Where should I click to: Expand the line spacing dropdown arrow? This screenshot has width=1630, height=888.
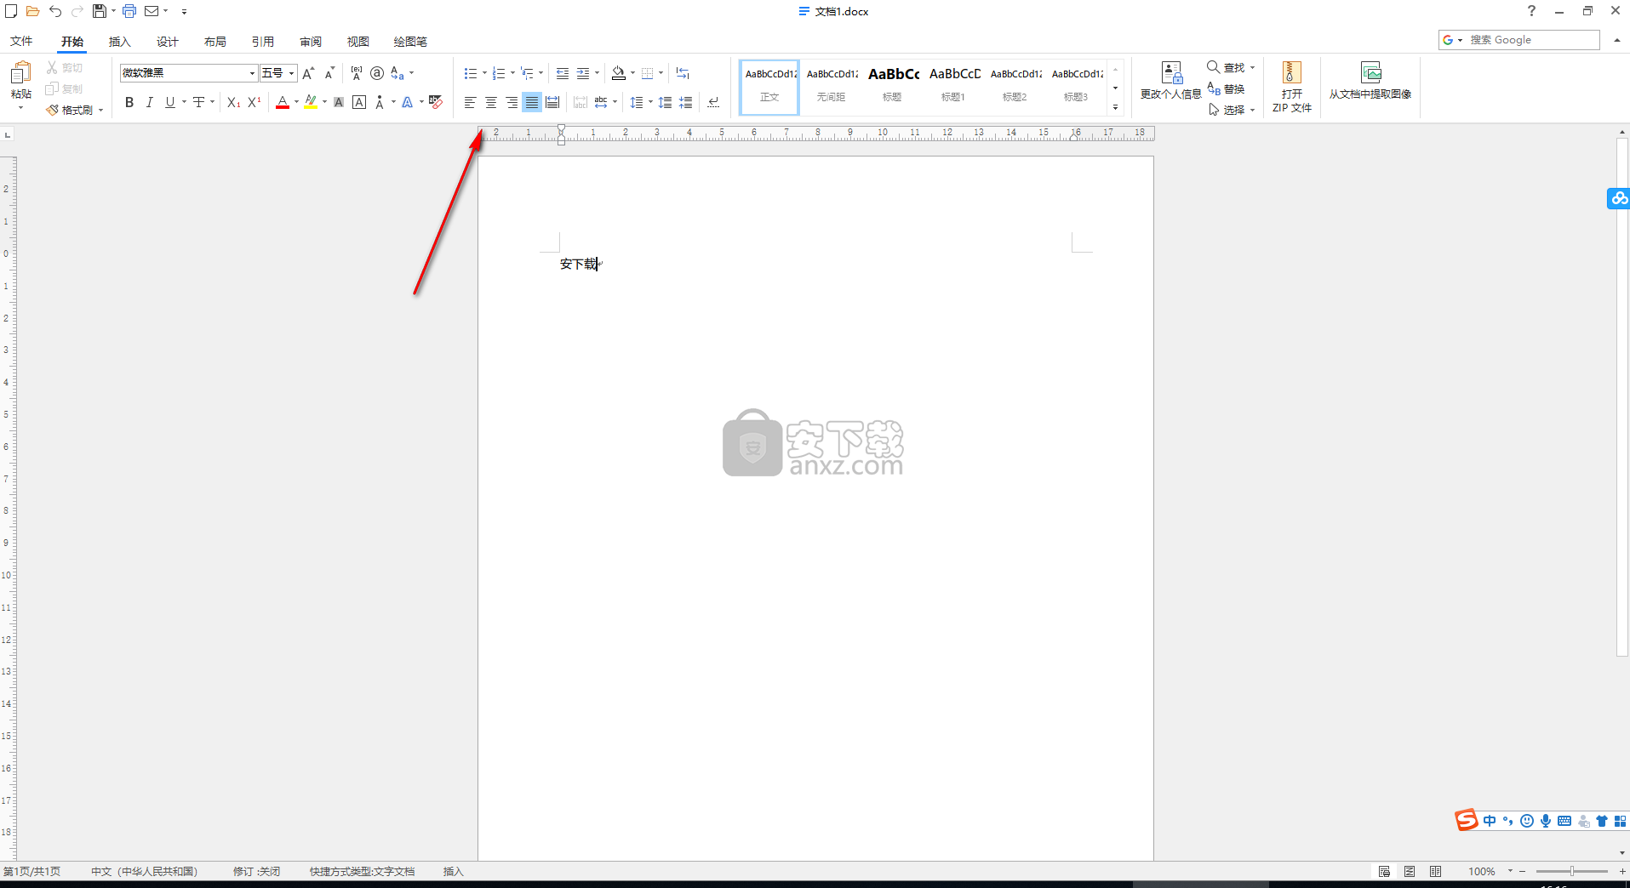tap(650, 102)
